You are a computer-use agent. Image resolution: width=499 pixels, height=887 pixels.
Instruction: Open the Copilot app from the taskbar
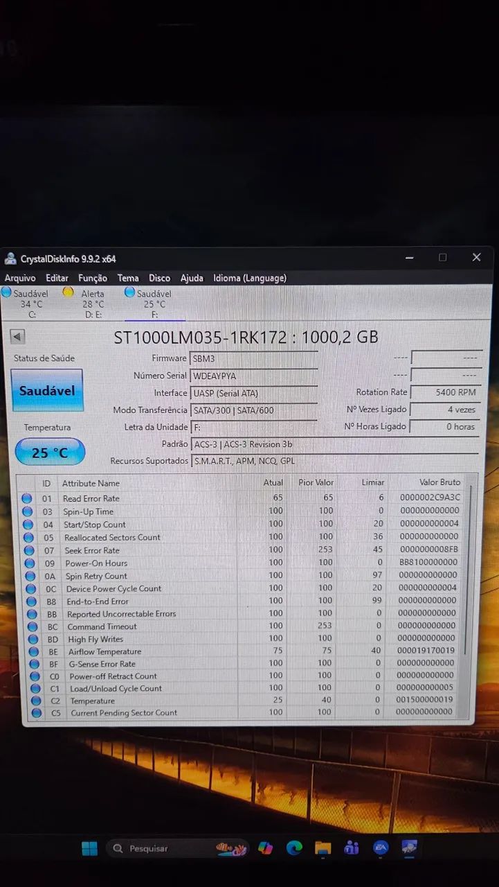click(x=265, y=848)
